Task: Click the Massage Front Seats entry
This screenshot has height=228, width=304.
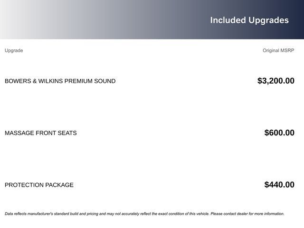Action: [40, 133]
